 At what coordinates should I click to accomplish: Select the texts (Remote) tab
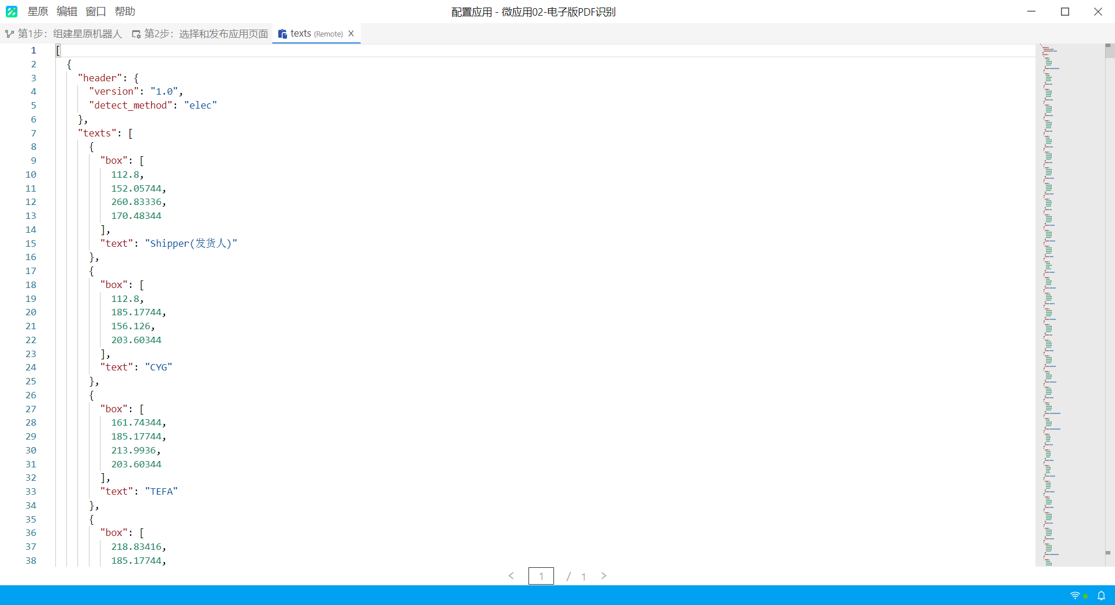point(316,34)
